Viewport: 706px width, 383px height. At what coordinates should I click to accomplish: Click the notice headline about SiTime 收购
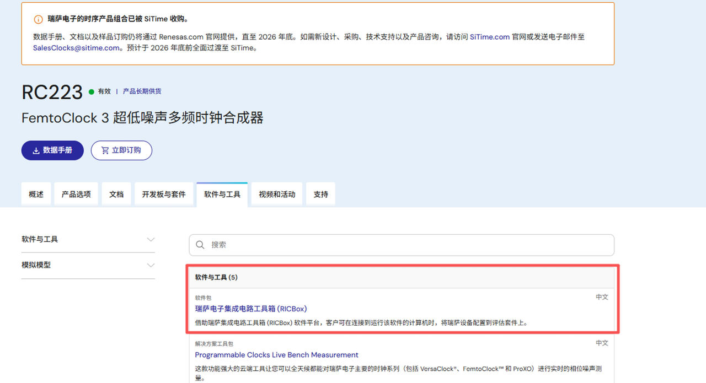coord(118,19)
